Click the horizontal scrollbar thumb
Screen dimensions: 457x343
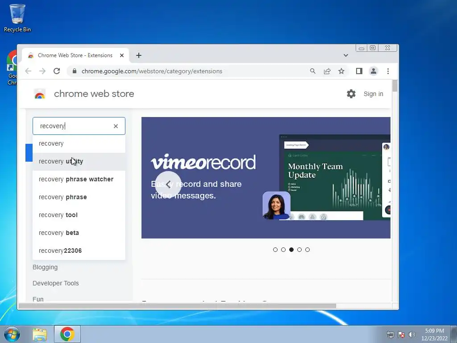[x=177, y=306]
